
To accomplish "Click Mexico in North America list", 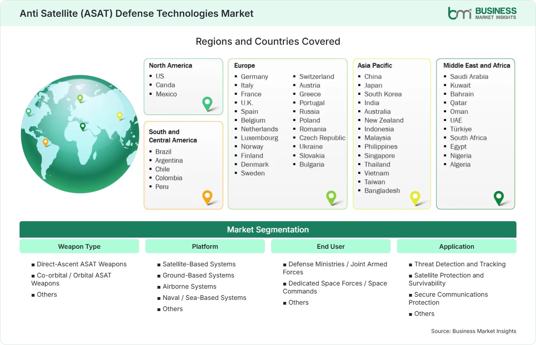I will pyautogui.click(x=166, y=94).
